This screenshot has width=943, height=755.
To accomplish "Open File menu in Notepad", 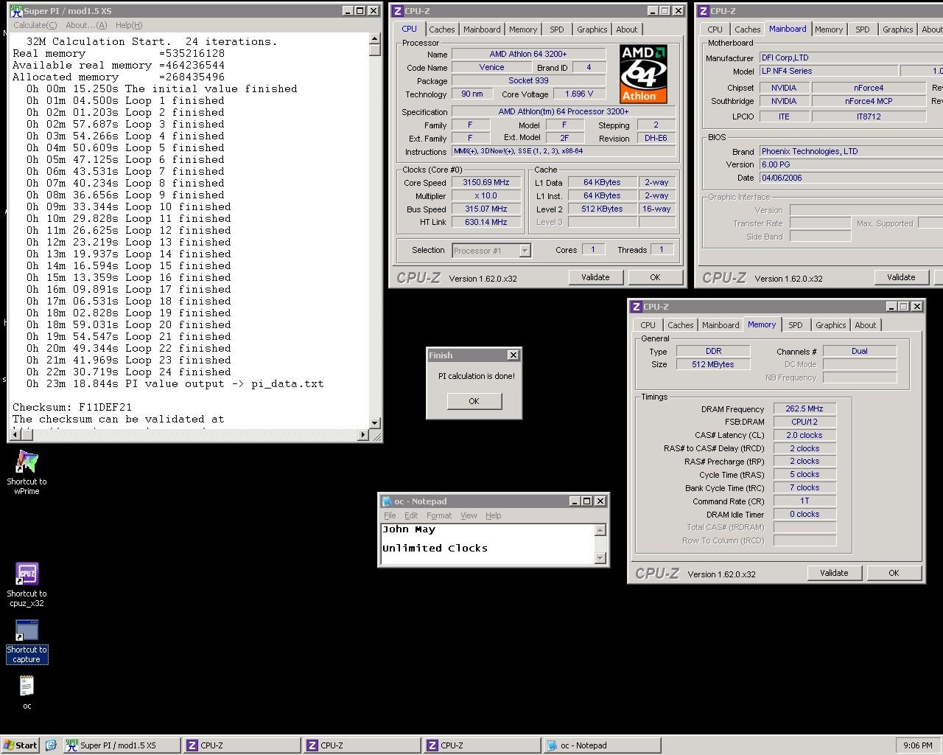I will tap(390, 515).
